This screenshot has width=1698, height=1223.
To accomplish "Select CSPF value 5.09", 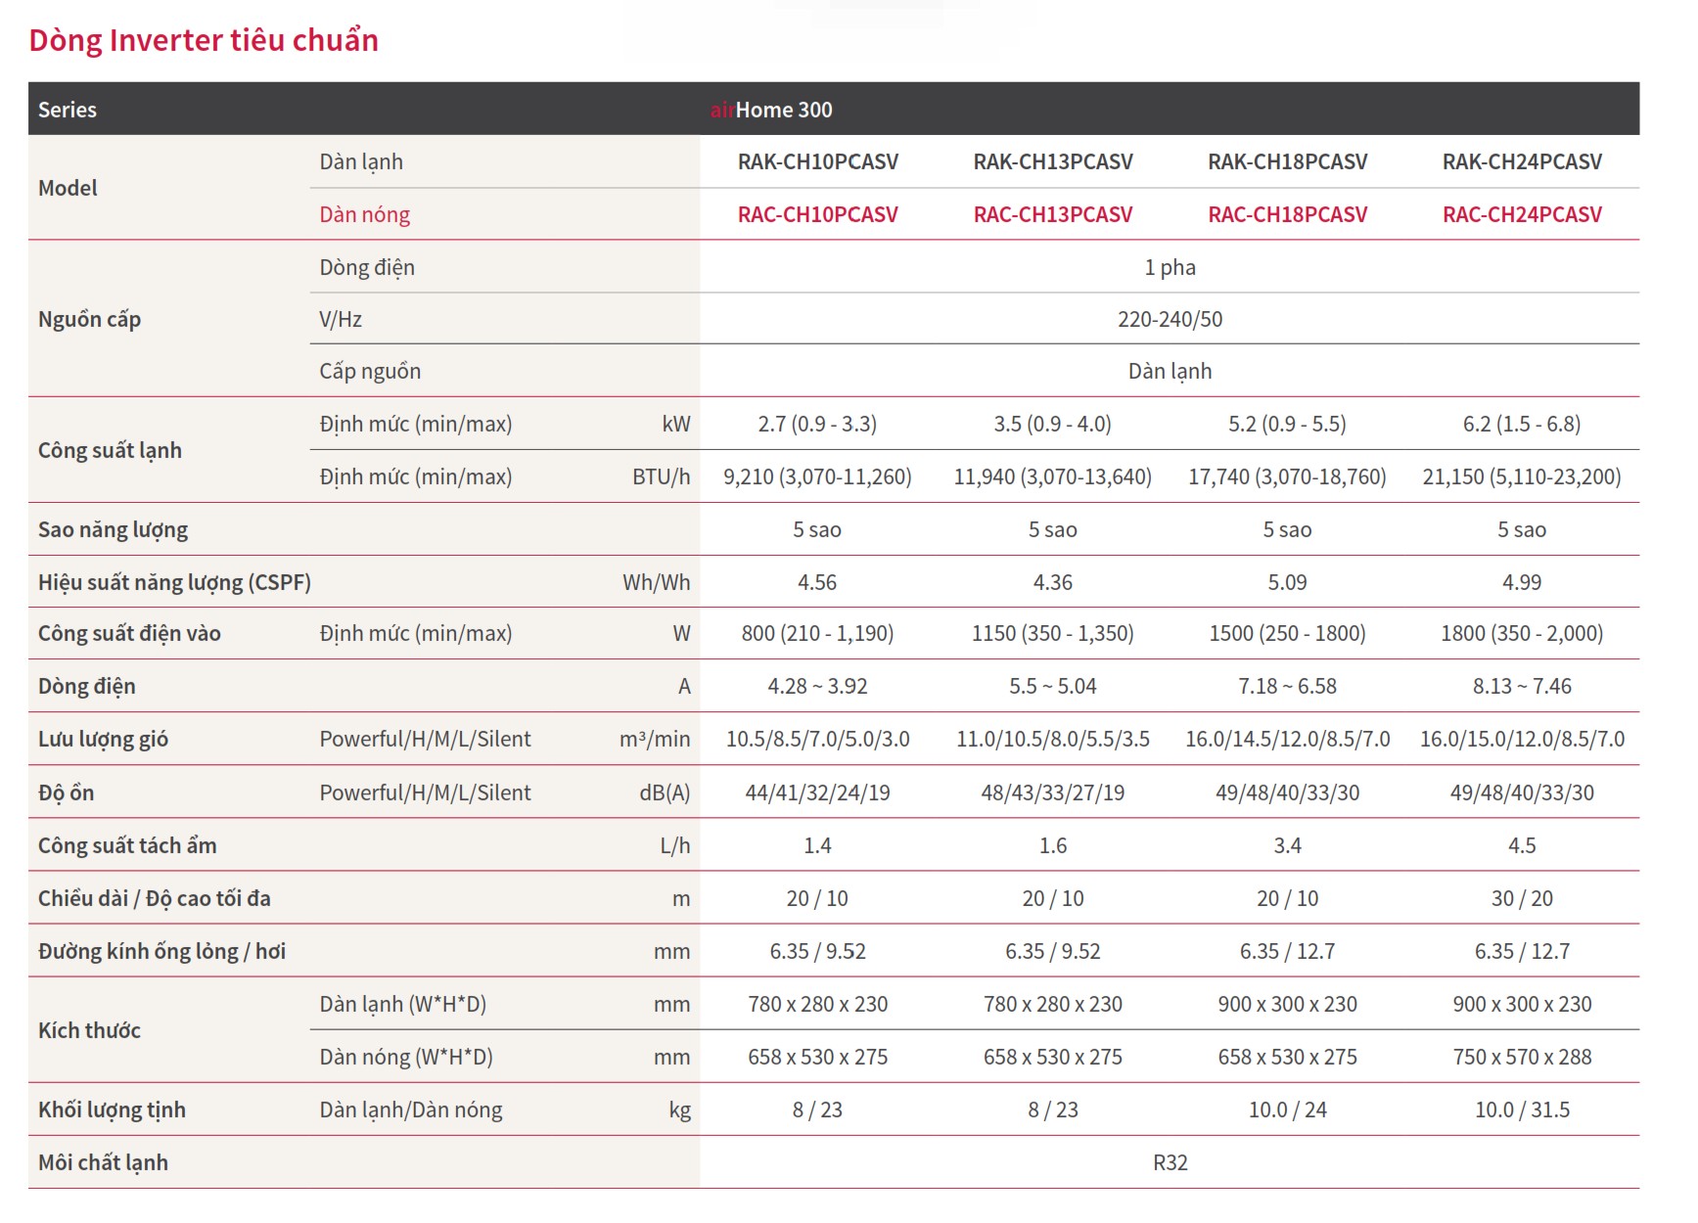I will point(1288,582).
